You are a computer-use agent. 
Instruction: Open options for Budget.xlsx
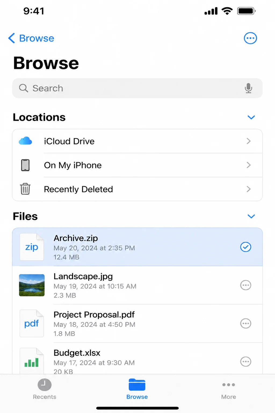245,361
